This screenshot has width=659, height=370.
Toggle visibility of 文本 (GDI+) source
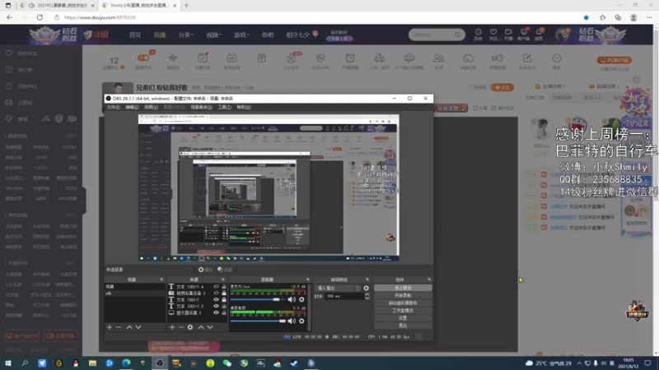pos(216,300)
